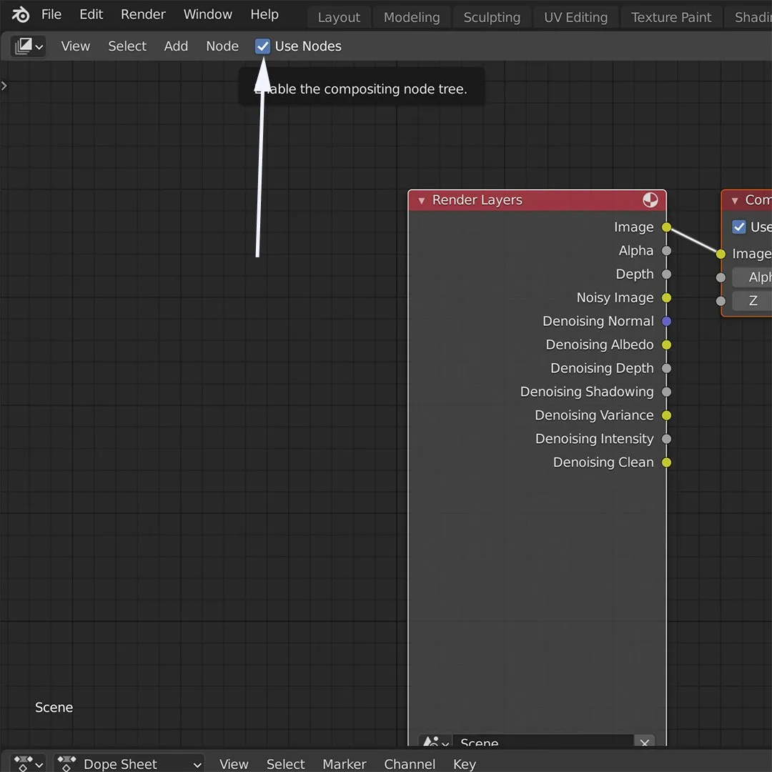Switch to the Modeling workspace tab
This screenshot has width=772, height=772.
click(412, 17)
